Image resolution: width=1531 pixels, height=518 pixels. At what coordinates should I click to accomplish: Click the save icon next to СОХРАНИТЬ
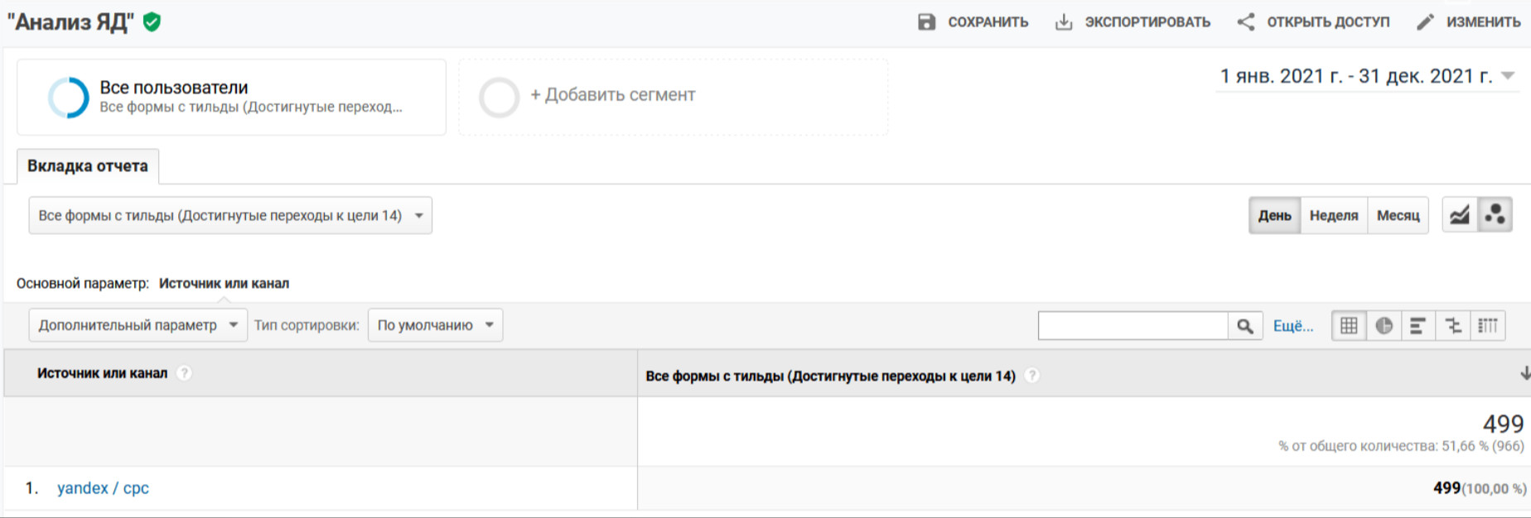[926, 22]
